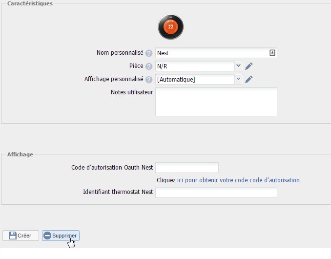Expand the Pièce list via its arrow
Screen dimensions: 331x259
pos(238,66)
